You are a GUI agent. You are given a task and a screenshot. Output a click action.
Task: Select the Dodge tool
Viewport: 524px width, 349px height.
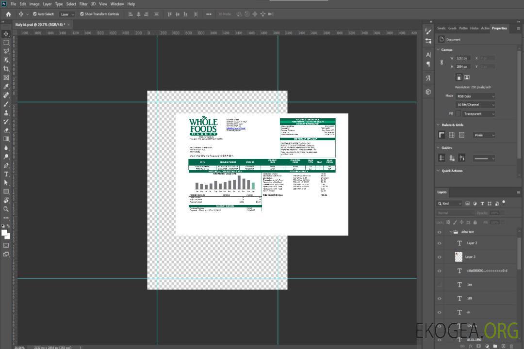tap(6, 156)
